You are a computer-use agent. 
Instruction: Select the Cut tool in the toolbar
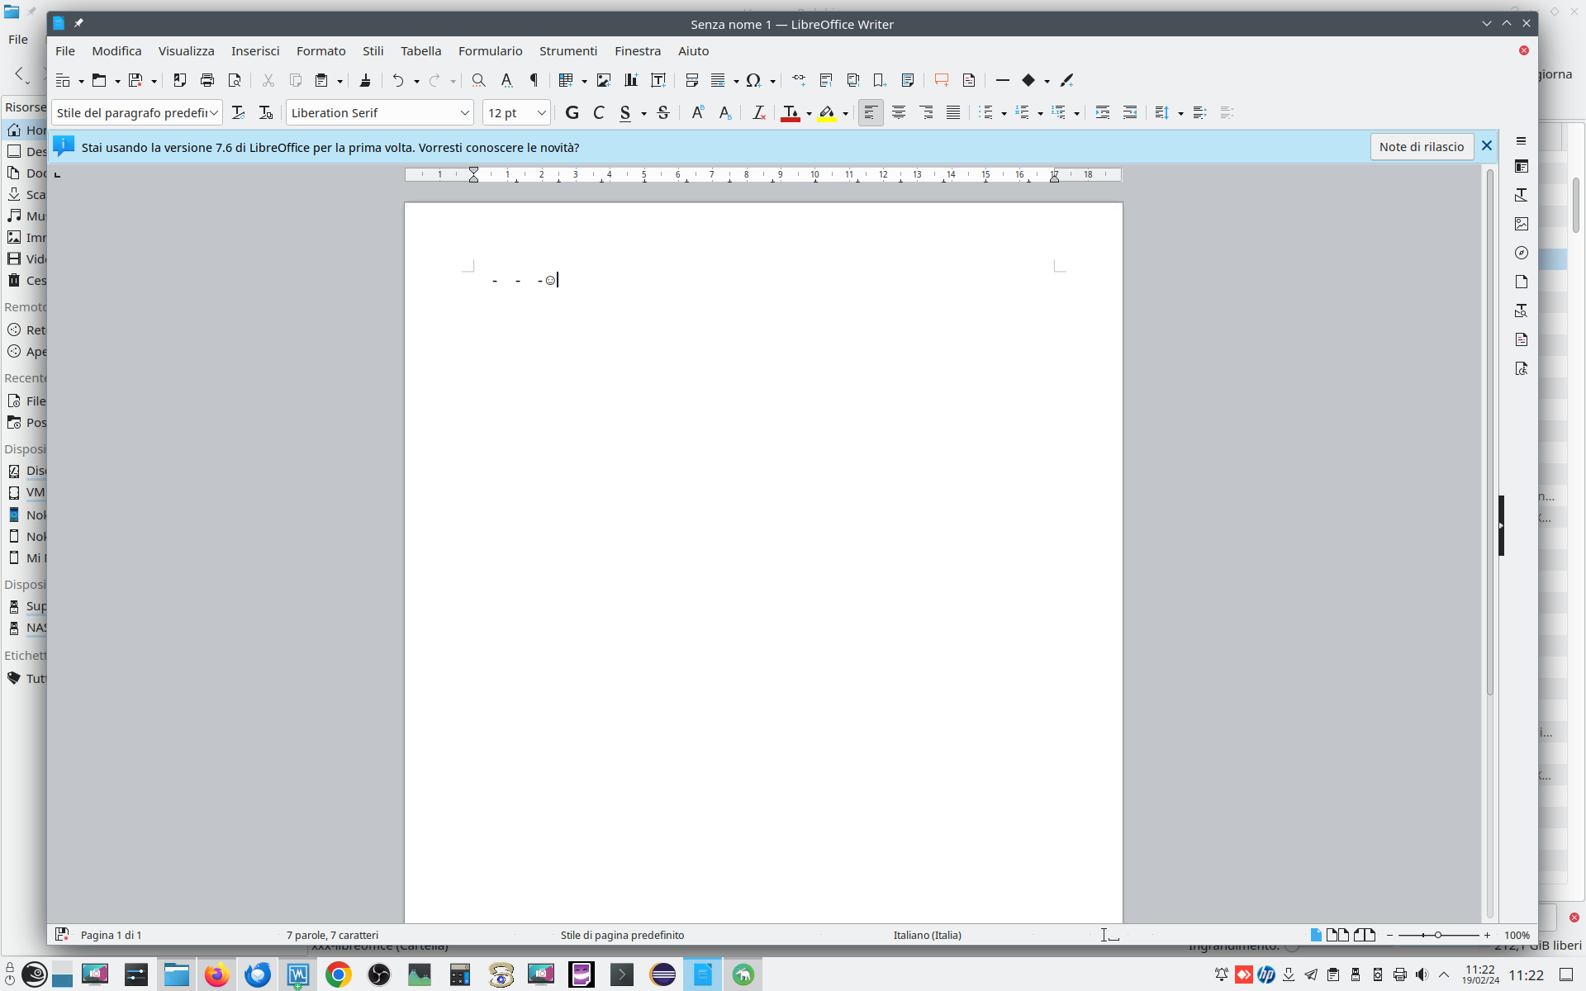pyautogui.click(x=268, y=80)
